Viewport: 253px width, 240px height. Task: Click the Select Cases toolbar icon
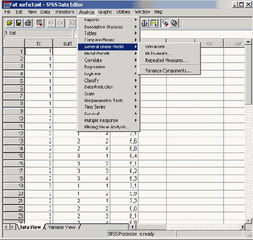point(153,23)
